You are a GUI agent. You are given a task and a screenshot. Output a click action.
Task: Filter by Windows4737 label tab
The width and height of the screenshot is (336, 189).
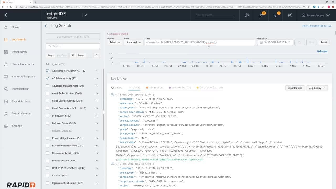point(180,88)
